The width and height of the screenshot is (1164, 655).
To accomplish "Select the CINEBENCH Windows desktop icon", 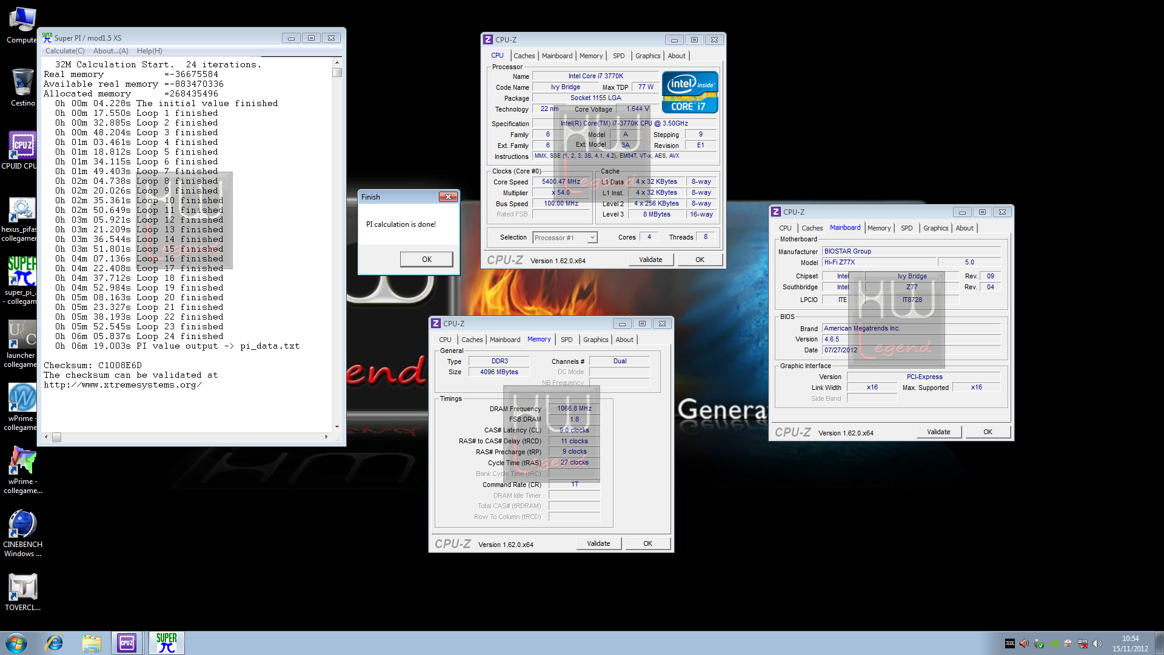I will 22,533.
